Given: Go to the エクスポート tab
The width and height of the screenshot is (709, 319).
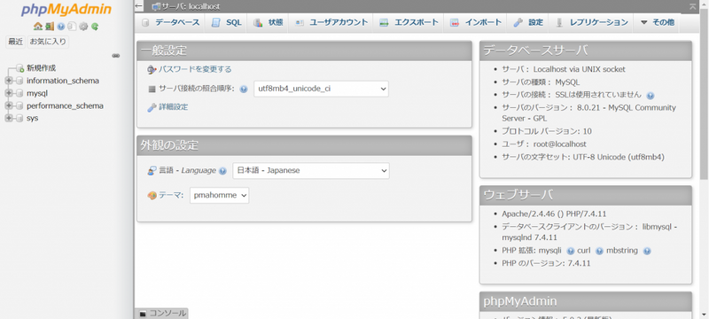Looking at the screenshot, I should (x=409, y=22).
